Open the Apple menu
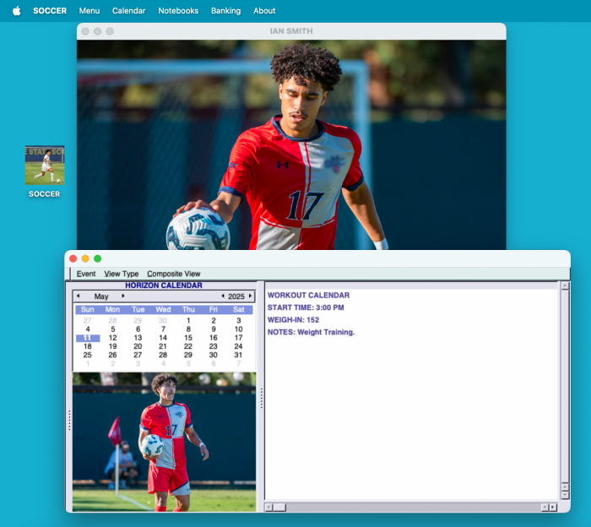The width and height of the screenshot is (591, 527). pos(16,11)
